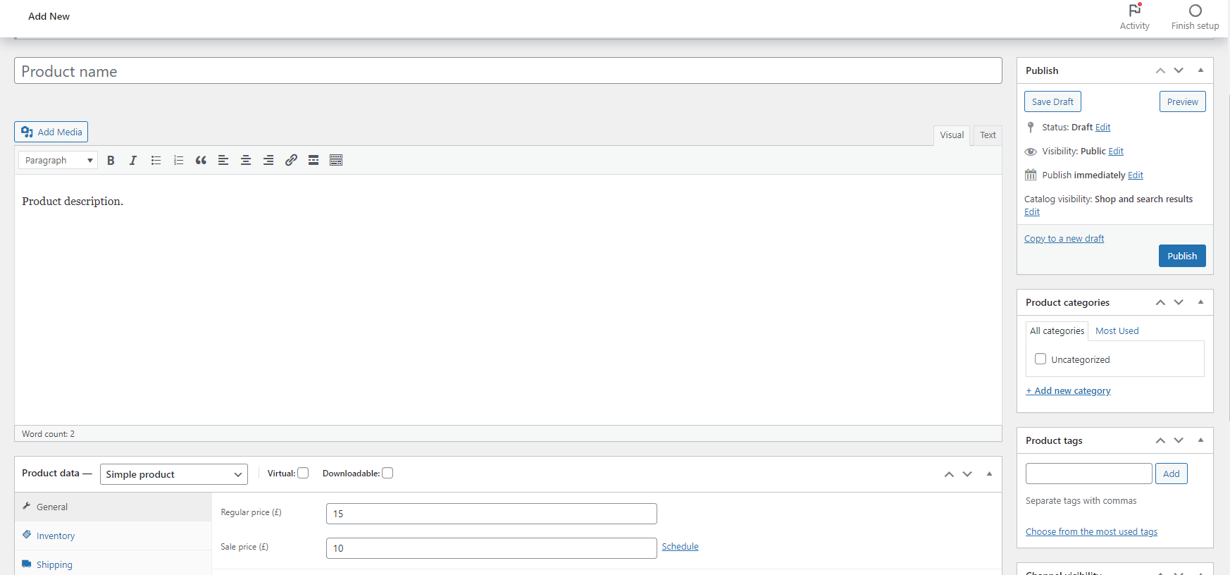Move Product data box down

pyautogui.click(x=967, y=474)
